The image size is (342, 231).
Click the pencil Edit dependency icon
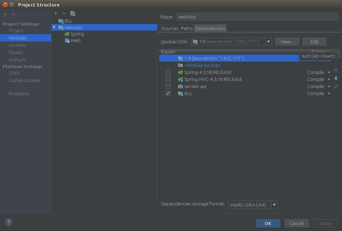click(x=336, y=86)
